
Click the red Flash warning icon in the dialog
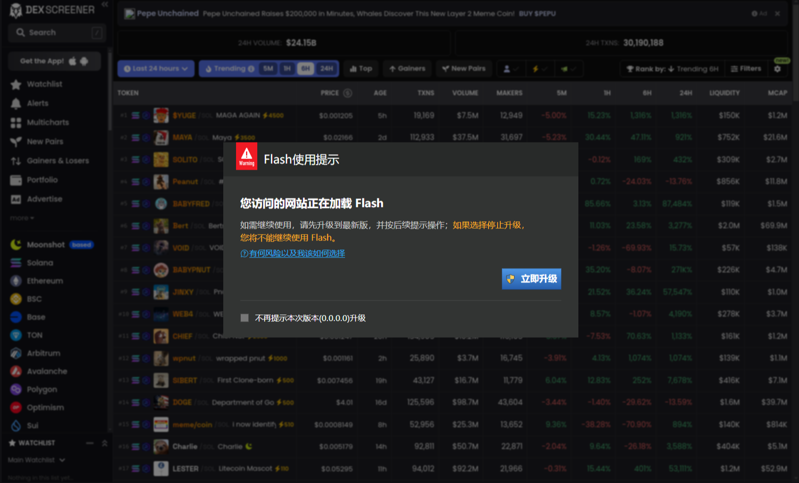tap(246, 156)
